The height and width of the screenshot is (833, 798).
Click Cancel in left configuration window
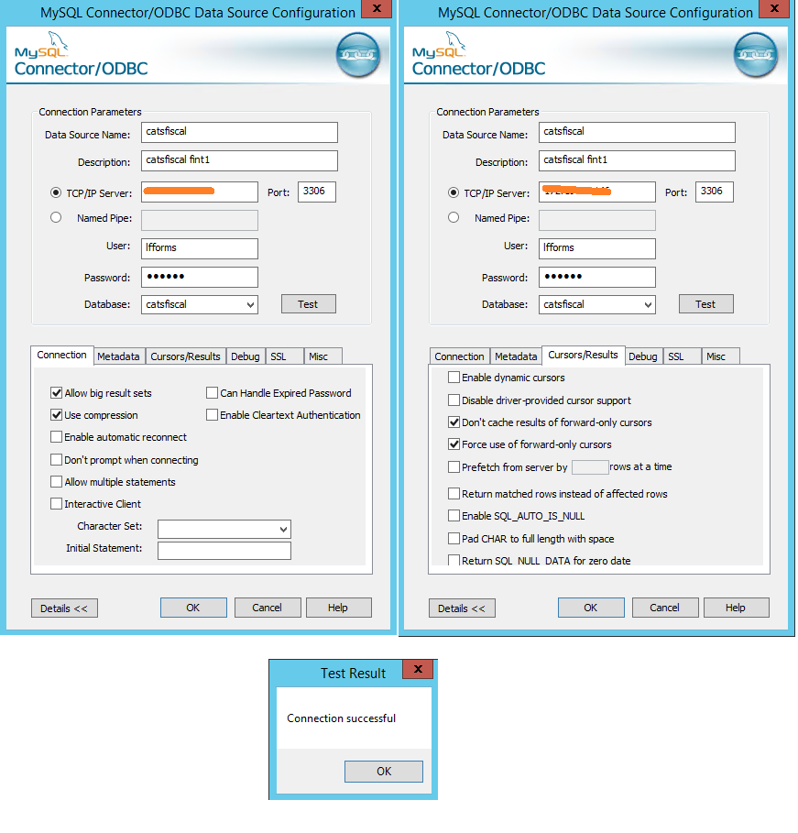pyautogui.click(x=268, y=608)
